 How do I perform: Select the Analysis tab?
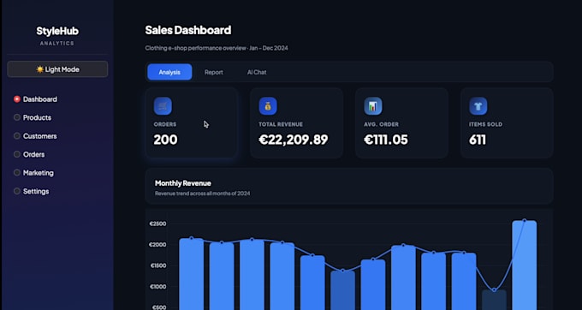tap(169, 72)
